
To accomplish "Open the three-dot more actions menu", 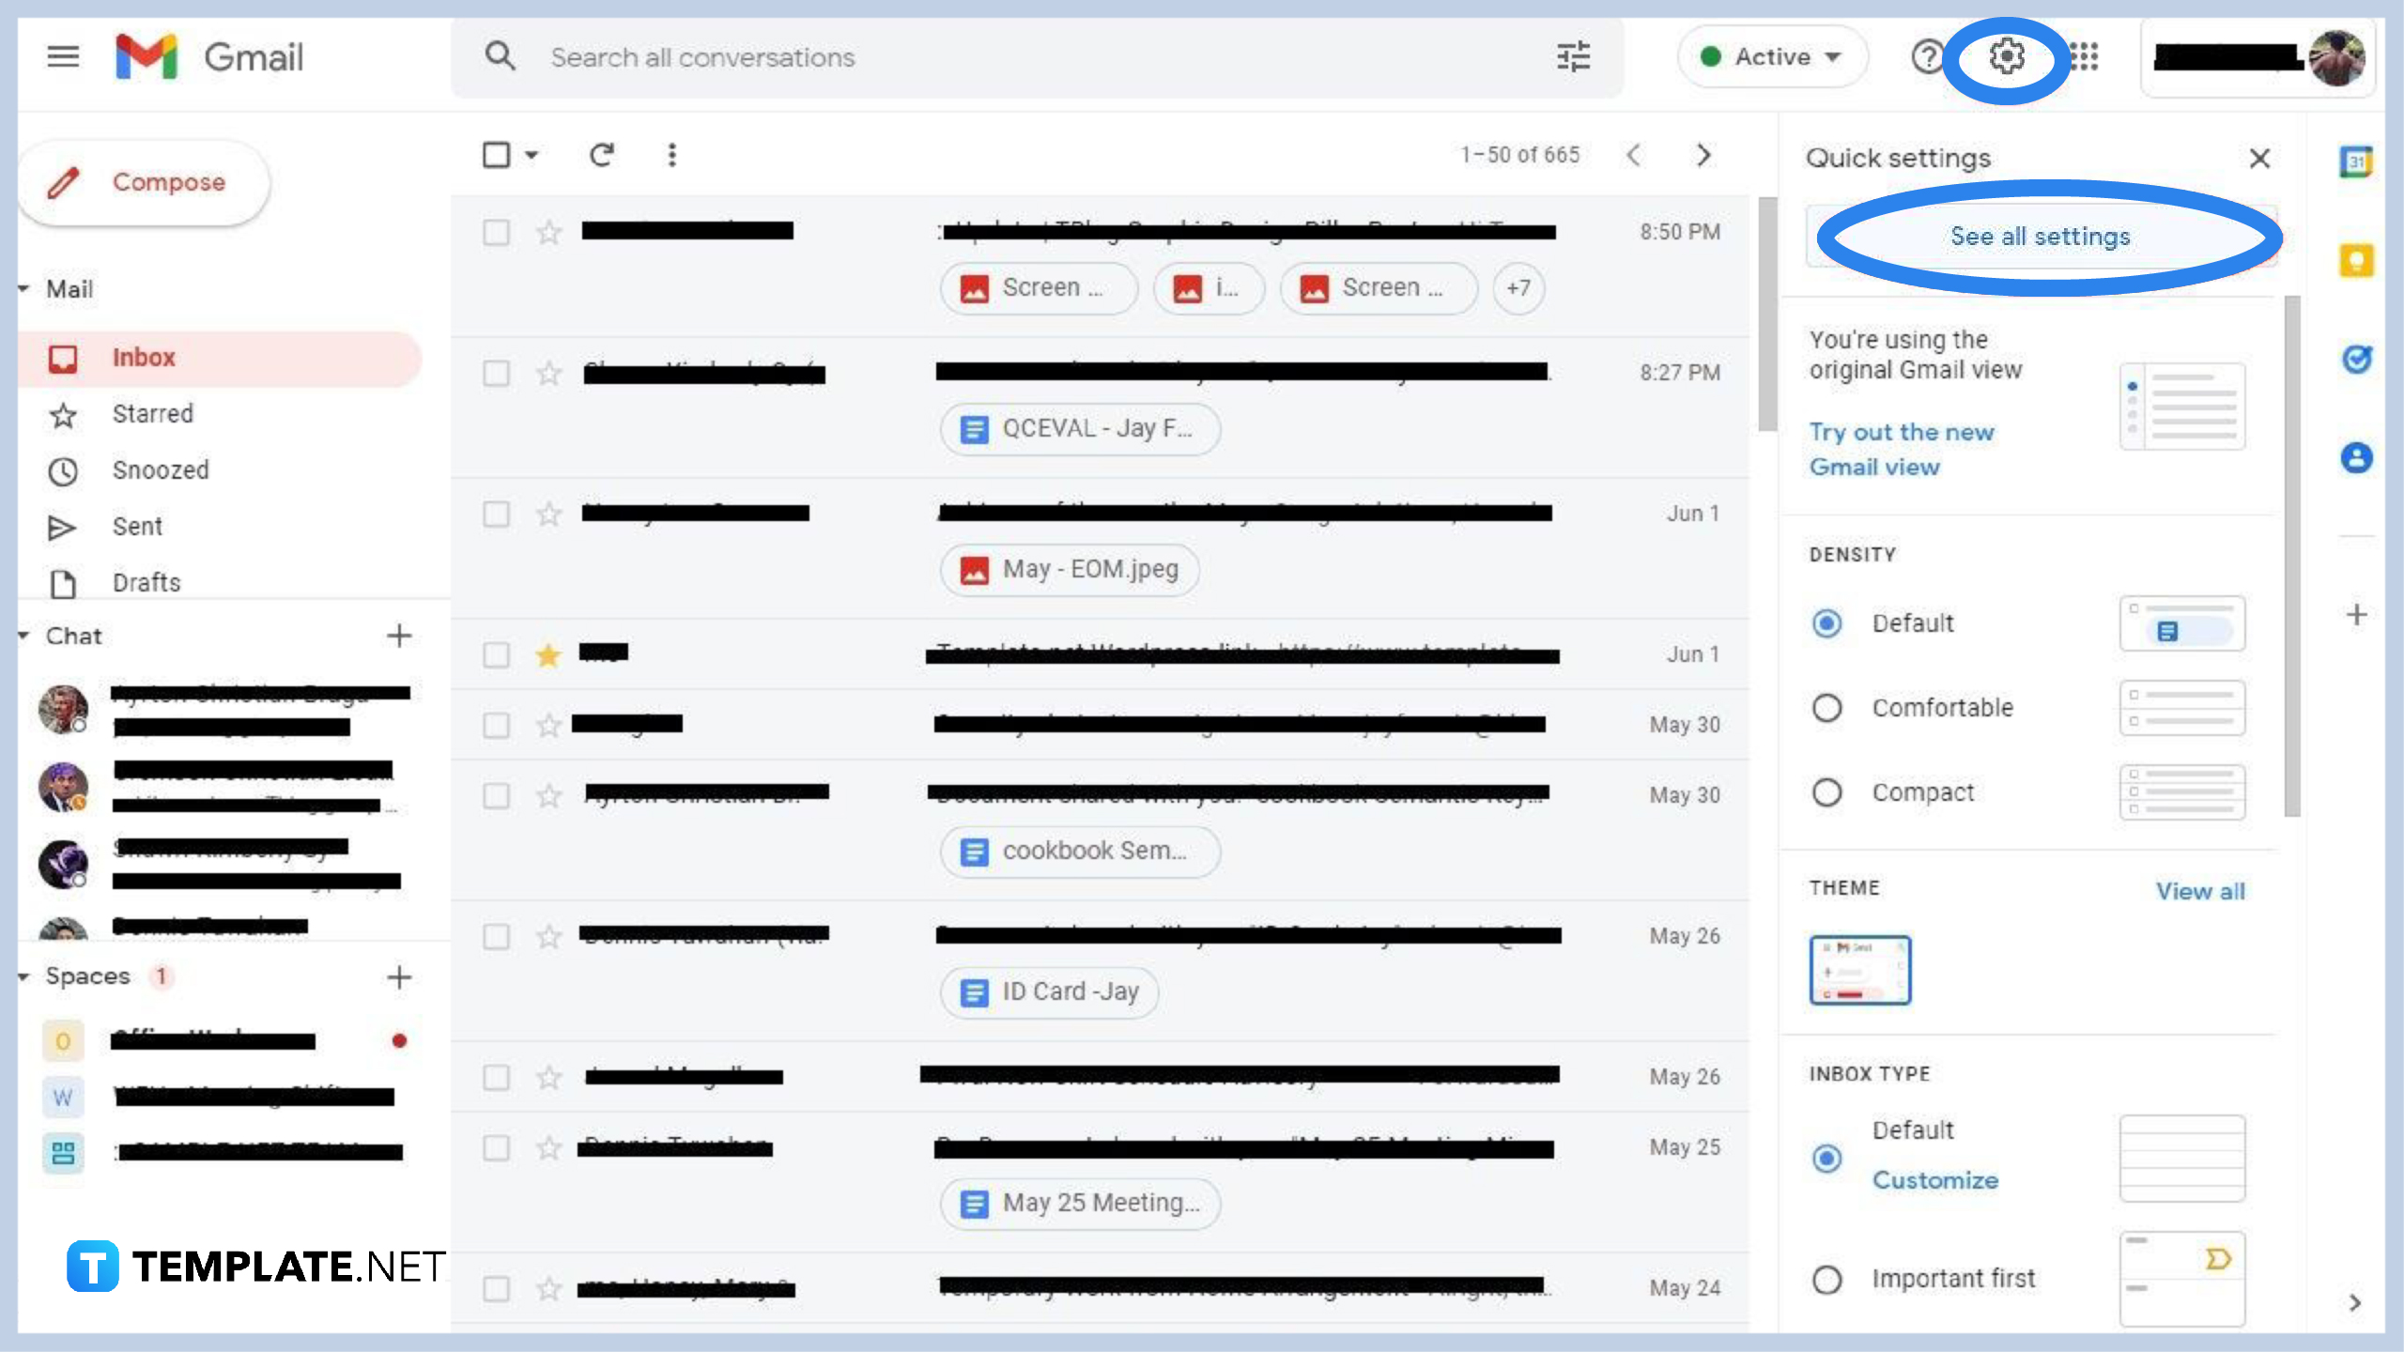I will (672, 155).
